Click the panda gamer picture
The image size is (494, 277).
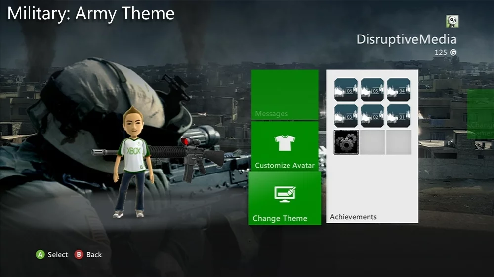tap(452, 21)
